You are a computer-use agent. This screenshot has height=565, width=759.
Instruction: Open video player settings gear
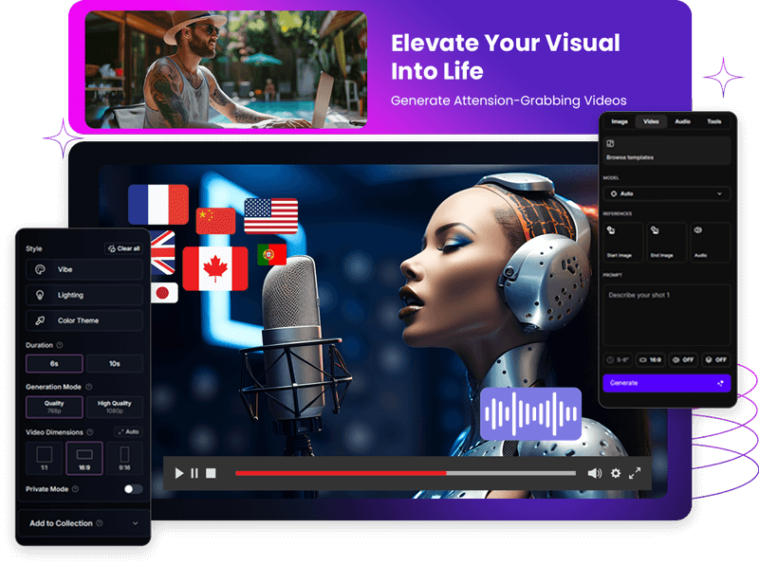click(x=616, y=473)
